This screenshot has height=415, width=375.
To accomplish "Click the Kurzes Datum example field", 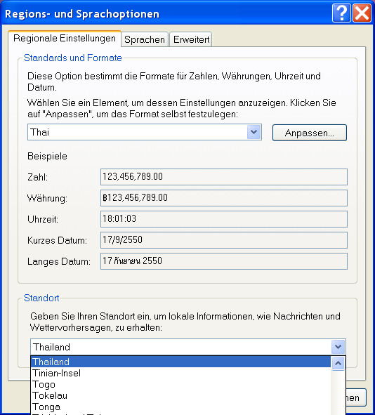I will click(224, 240).
